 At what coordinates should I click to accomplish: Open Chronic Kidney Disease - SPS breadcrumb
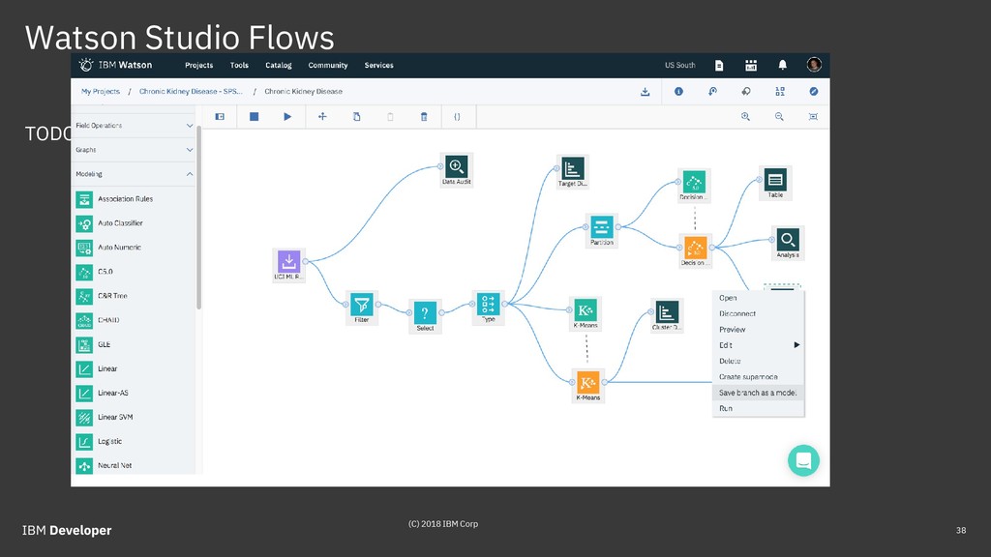191,92
